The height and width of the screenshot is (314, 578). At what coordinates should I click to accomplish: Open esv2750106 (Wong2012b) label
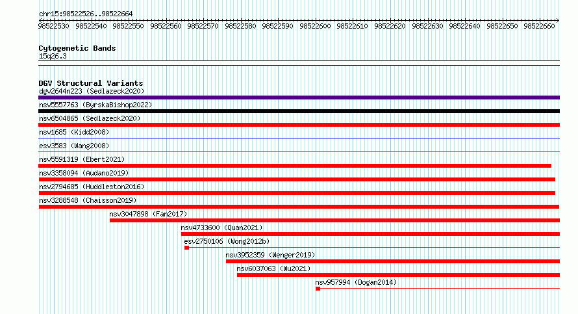pyautogui.click(x=227, y=241)
